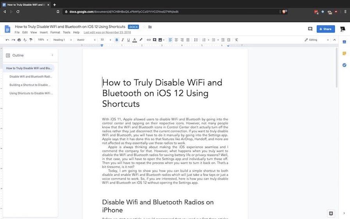Go to 'Building a Shortcut' outline heading
350x219 pixels.
pos(30,85)
